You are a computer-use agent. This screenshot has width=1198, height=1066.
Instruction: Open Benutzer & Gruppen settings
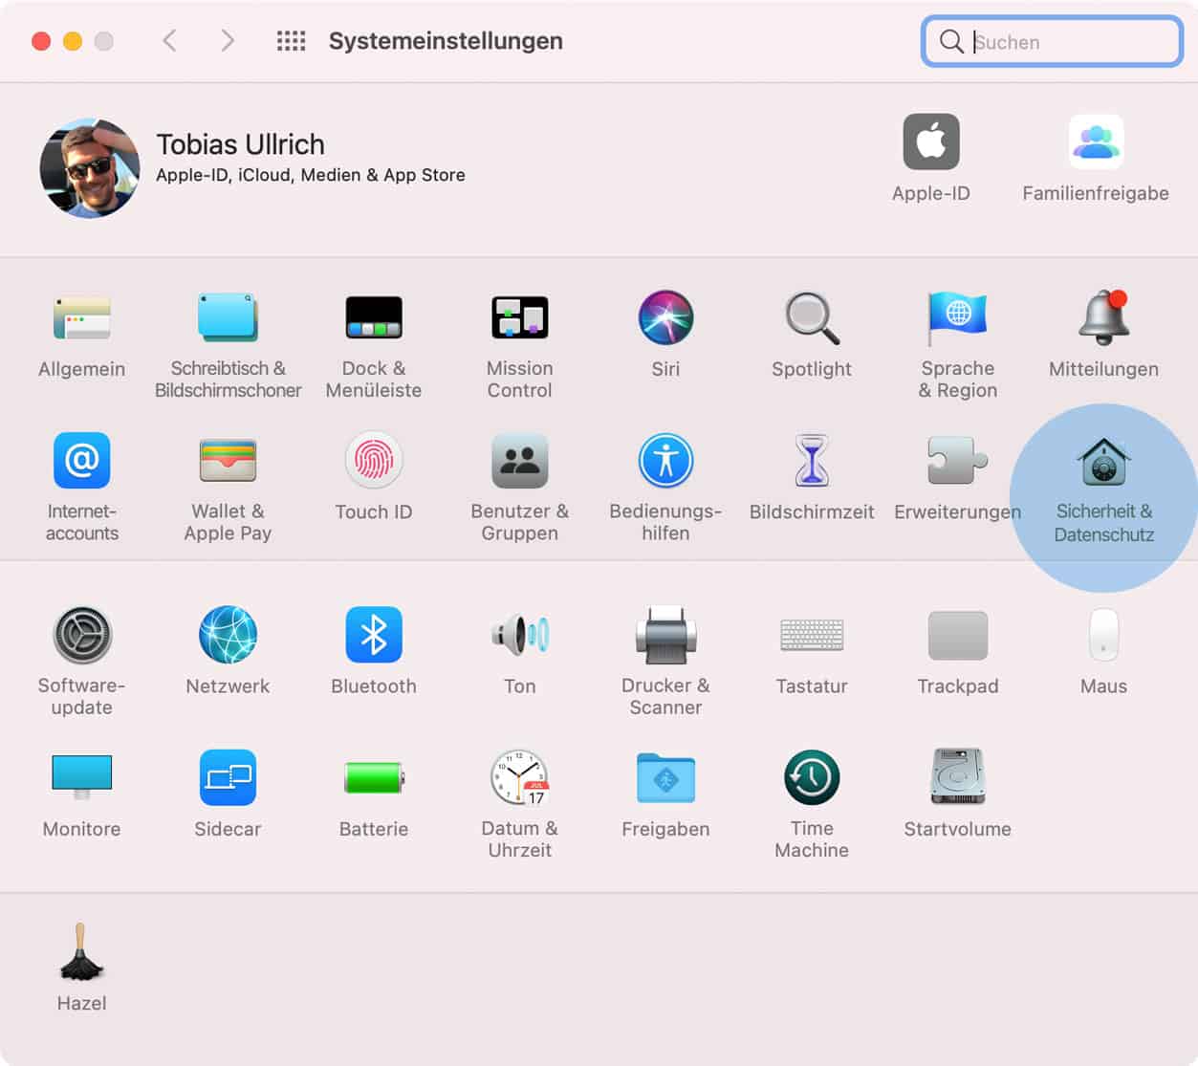click(520, 461)
